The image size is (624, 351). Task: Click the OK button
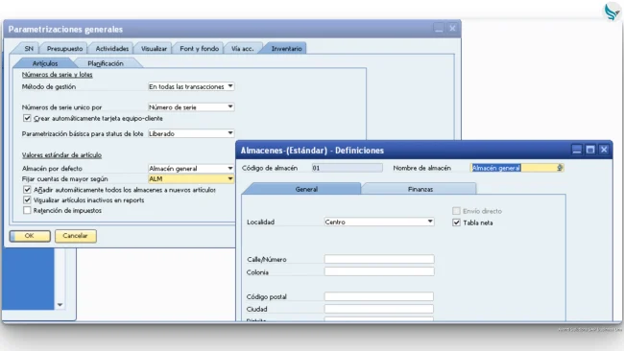[30, 236]
